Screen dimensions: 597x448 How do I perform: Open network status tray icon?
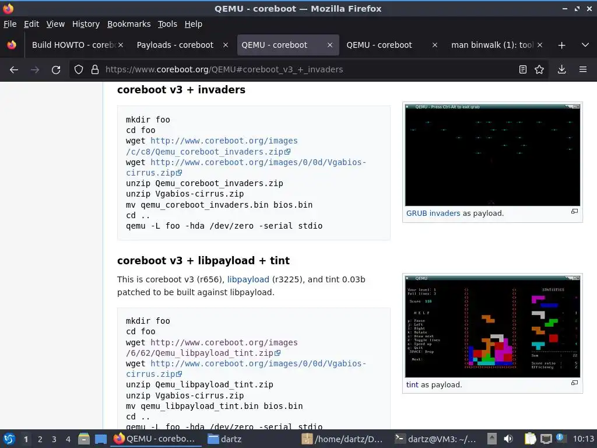(x=546, y=439)
